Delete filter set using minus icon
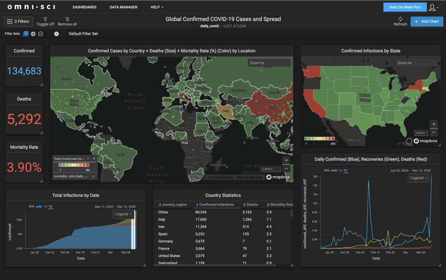 [x=40, y=33]
